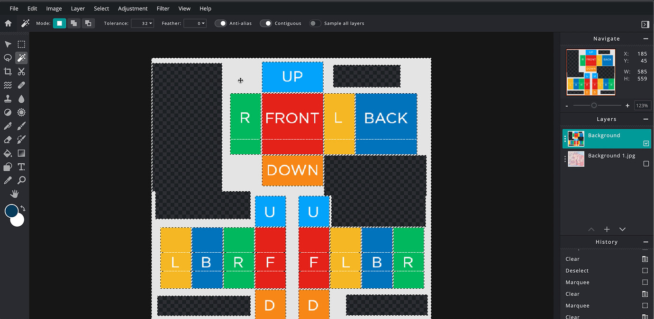Click the Home icon
The height and width of the screenshot is (319, 654).
(8, 23)
